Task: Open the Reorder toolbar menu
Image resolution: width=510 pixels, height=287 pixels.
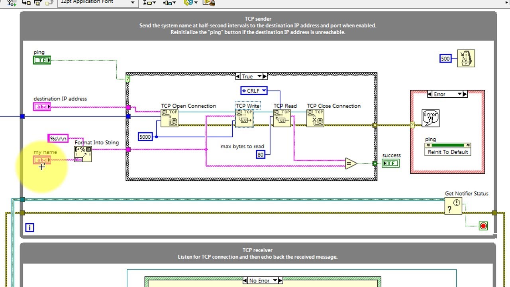Action: click(190, 2)
